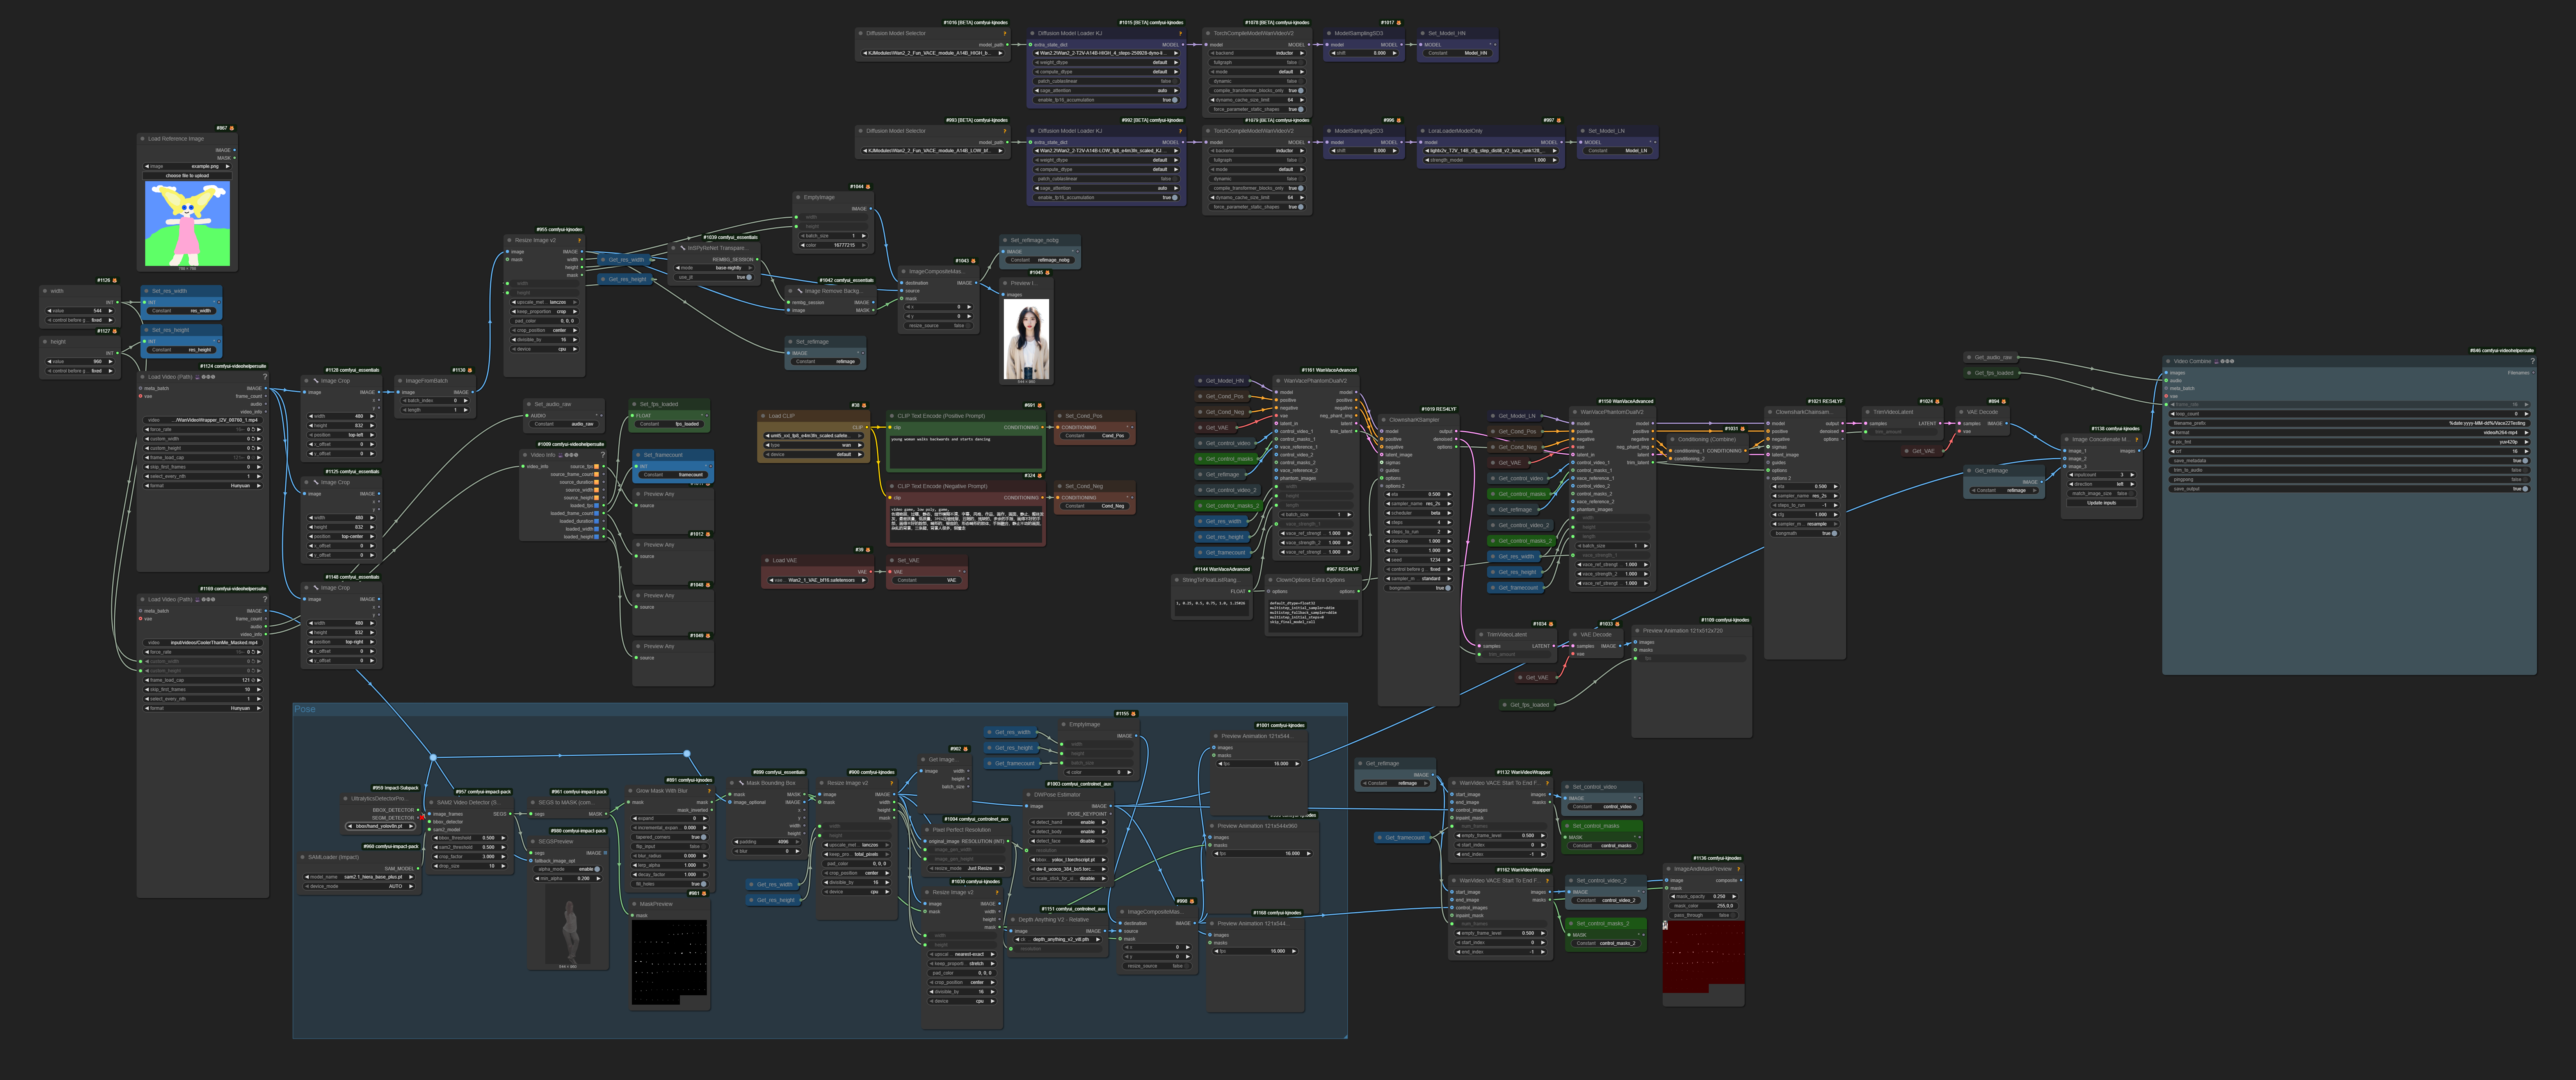The height and width of the screenshot is (1080, 2576).
Task: Click the Set_res_width node title
Action: coord(170,291)
